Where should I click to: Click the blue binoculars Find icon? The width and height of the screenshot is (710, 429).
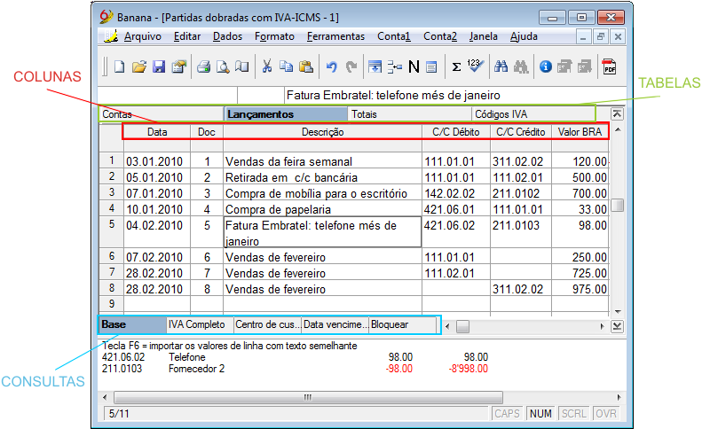501,66
